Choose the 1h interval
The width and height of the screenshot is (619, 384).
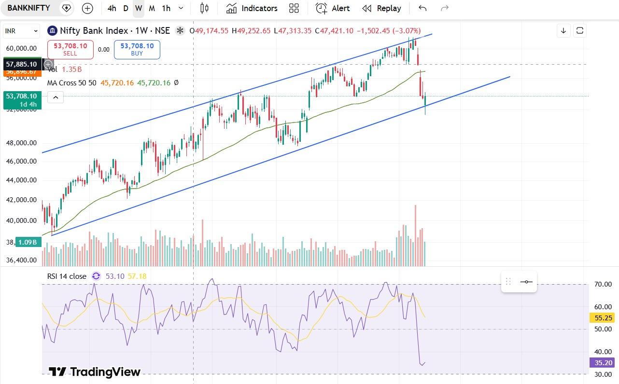pos(166,8)
